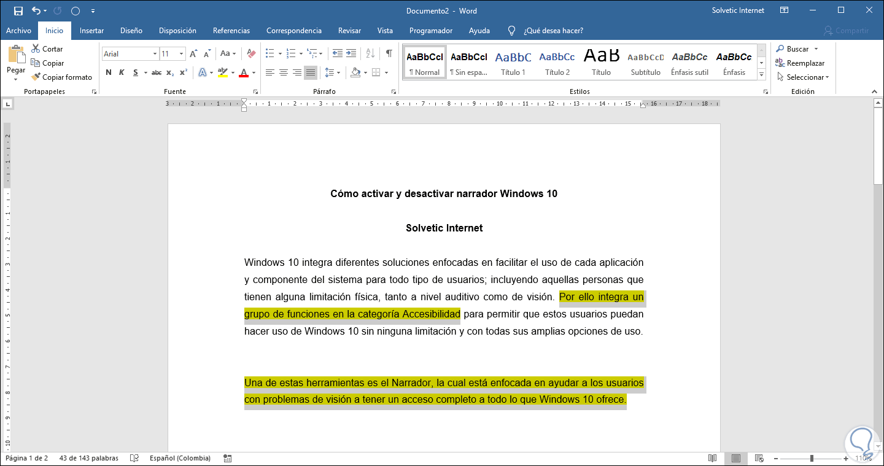Apply red font color
Viewport: 884px width, 466px height.
(244, 72)
